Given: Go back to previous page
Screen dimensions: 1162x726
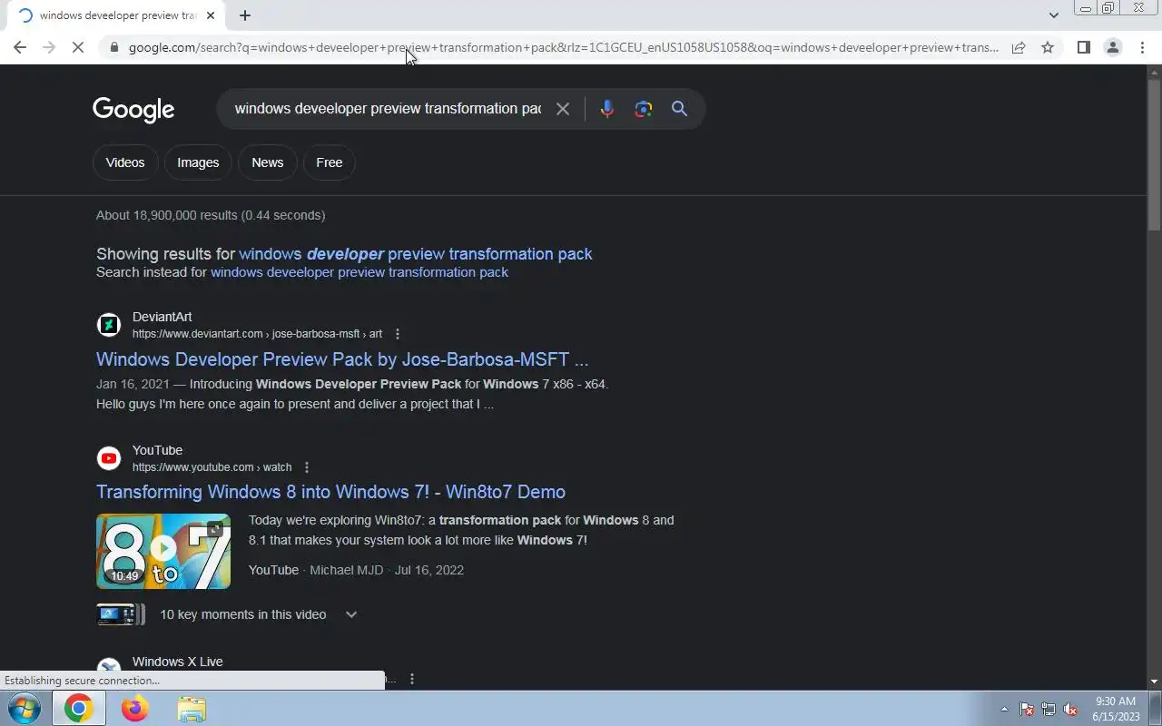Looking at the screenshot, I should 20,47.
